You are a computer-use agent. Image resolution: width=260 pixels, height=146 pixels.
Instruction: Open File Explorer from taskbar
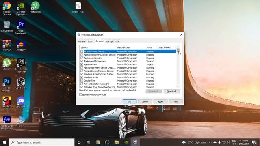tap(117, 142)
